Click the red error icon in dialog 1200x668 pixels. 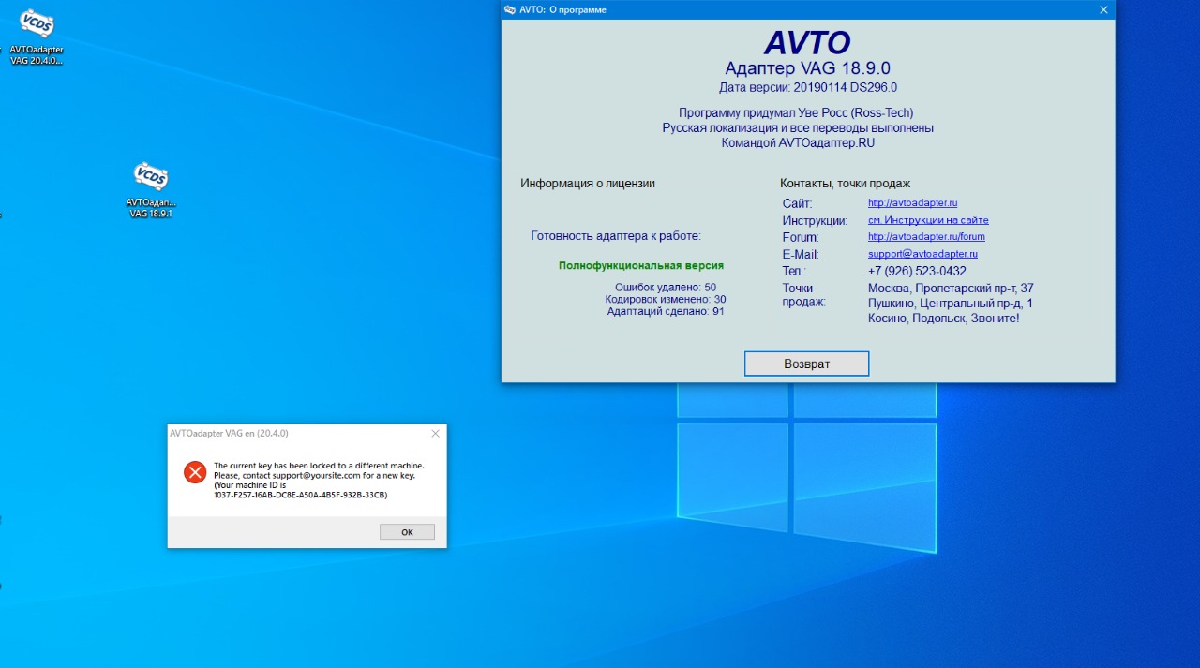(195, 472)
